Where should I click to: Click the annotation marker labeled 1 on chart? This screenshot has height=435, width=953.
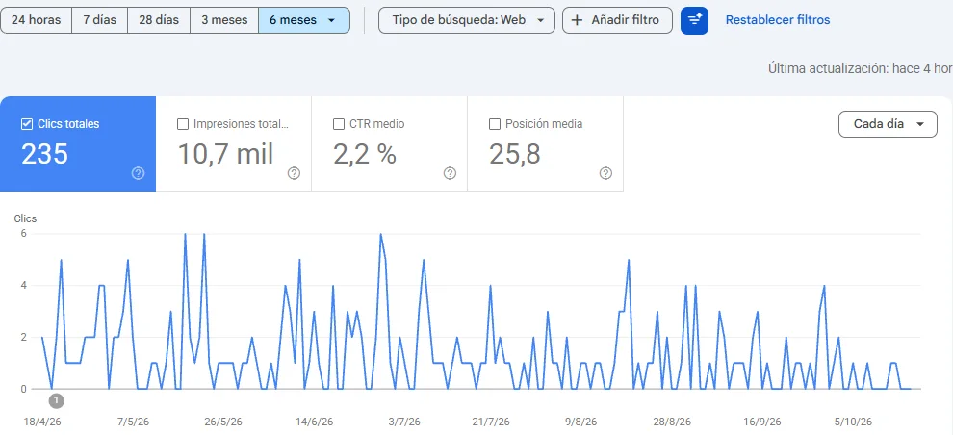coord(56,400)
